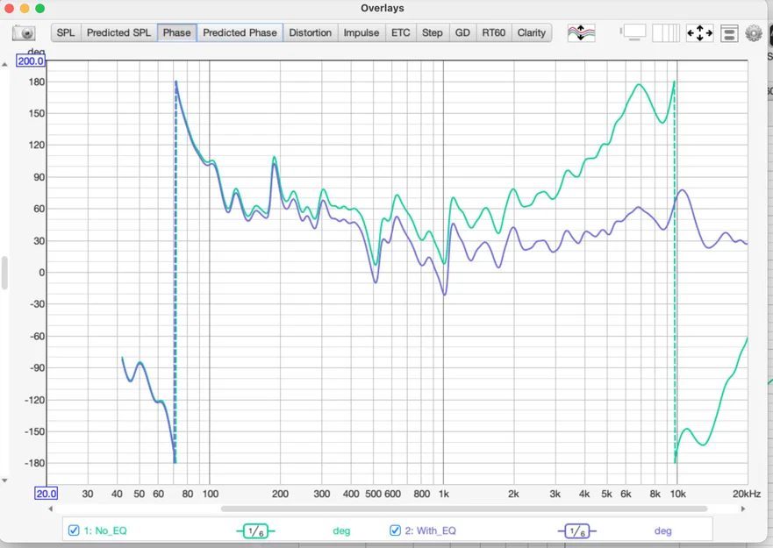Select the Phase tab
773x548 pixels.
coord(177,33)
